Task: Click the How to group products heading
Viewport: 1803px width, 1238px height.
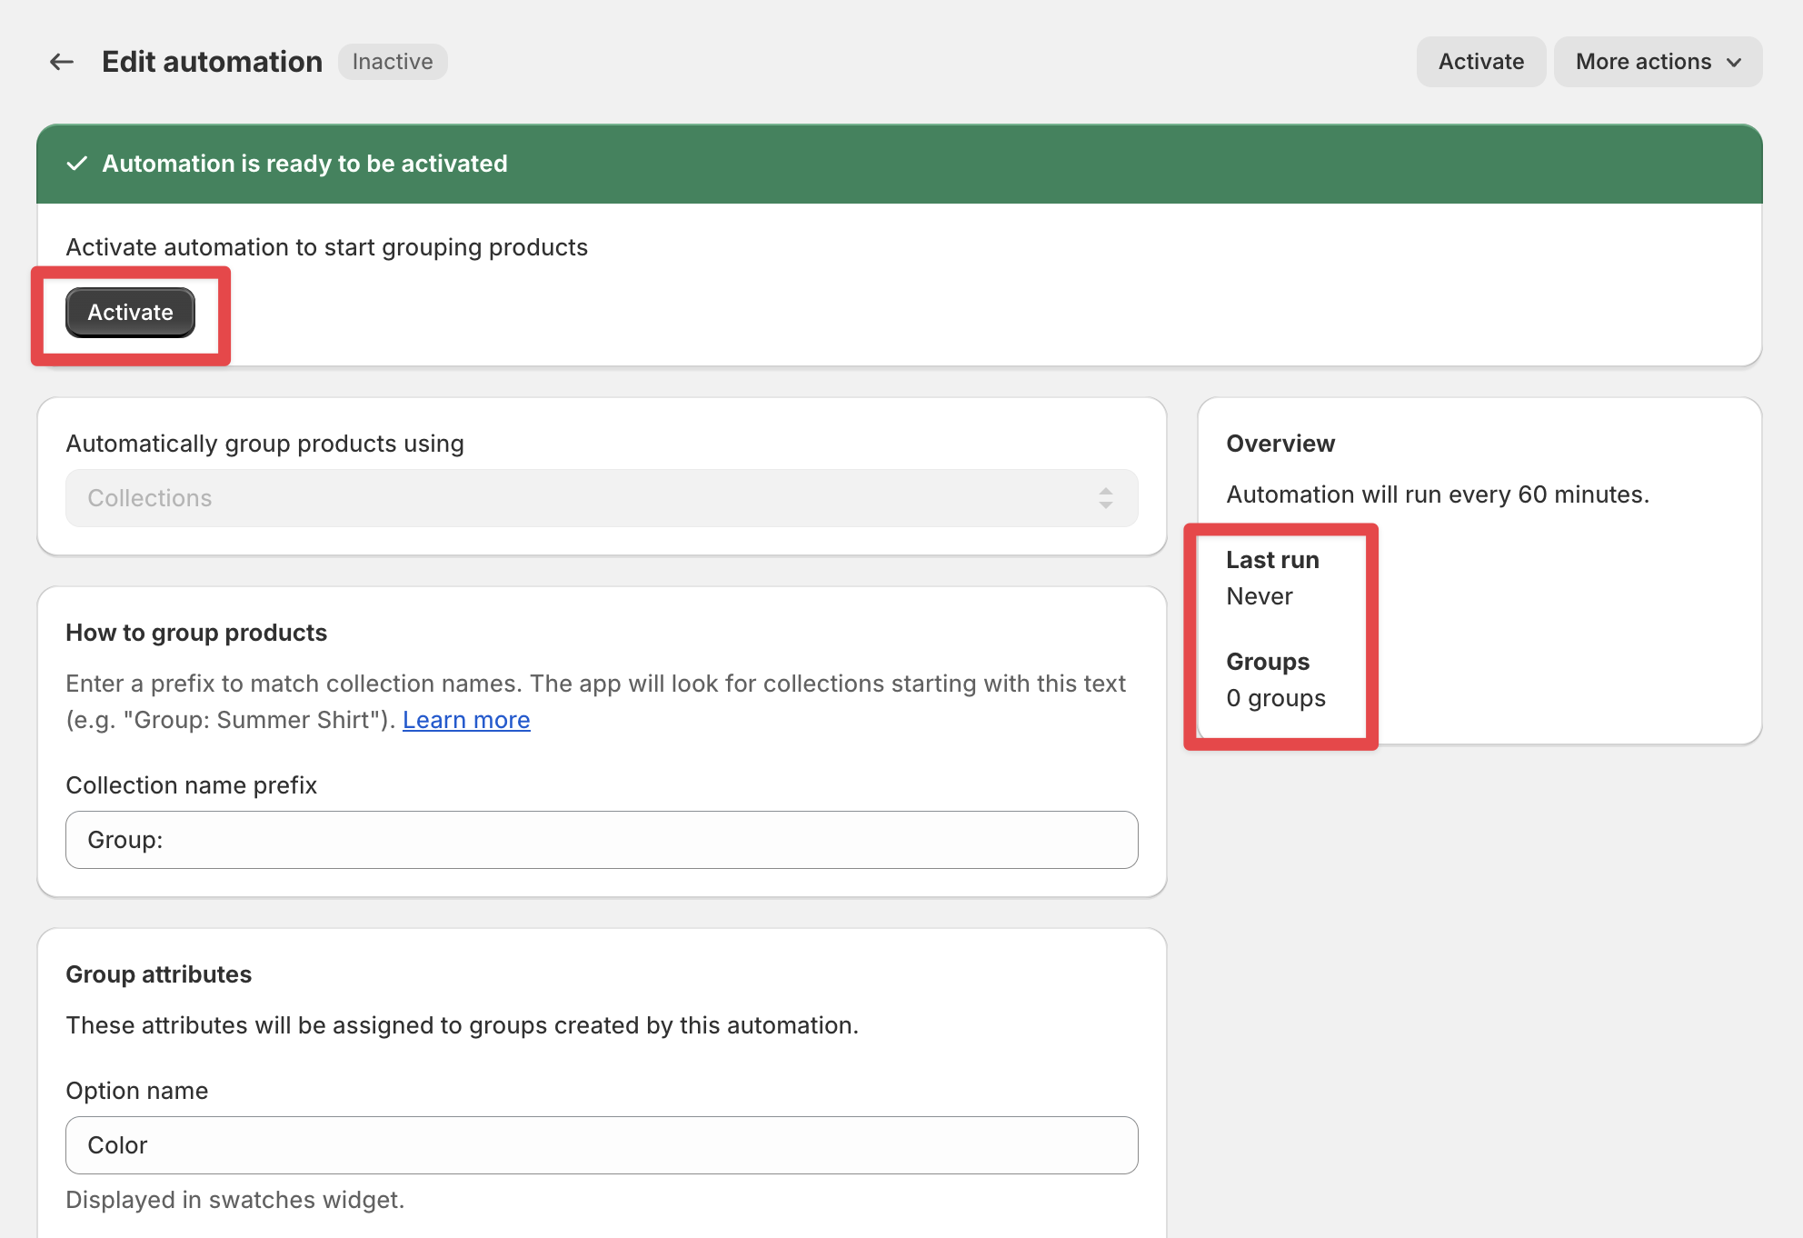Action: click(x=196, y=633)
